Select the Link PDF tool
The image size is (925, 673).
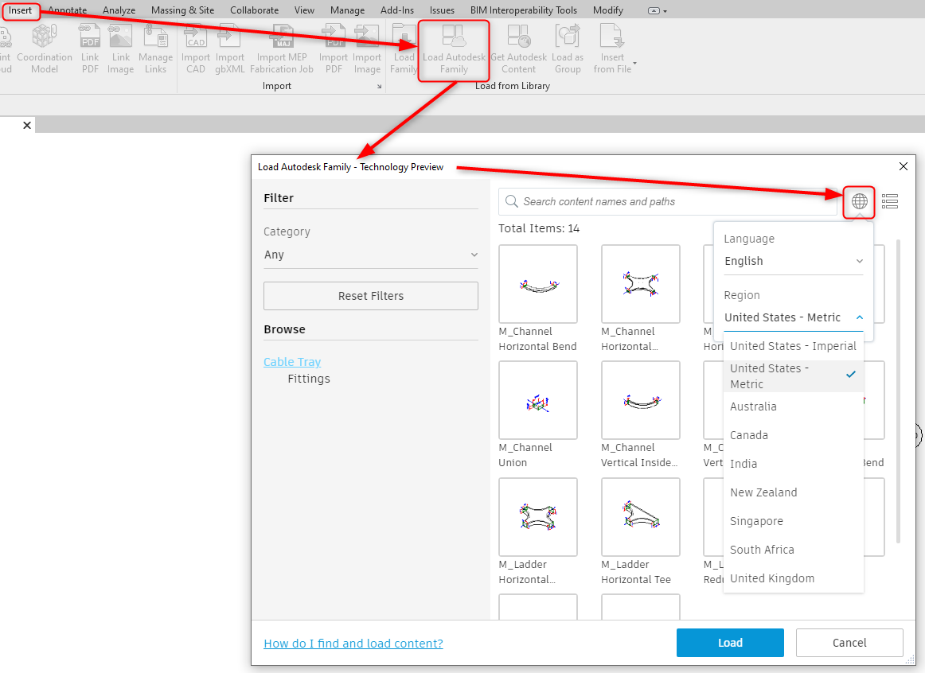tap(89, 48)
